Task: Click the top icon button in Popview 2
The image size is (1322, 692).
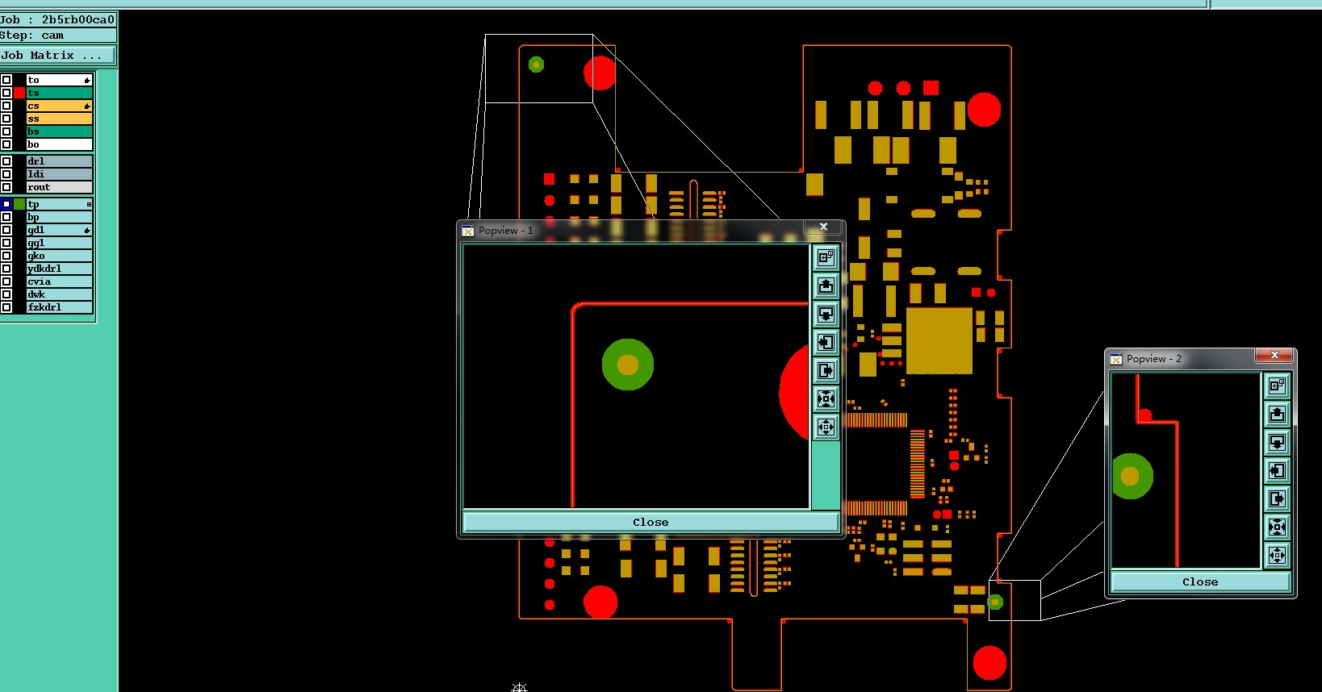Action: click(x=1277, y=386)
